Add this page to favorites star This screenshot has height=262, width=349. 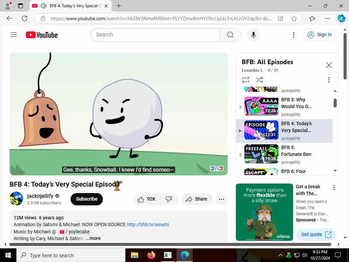click(294, 18)
